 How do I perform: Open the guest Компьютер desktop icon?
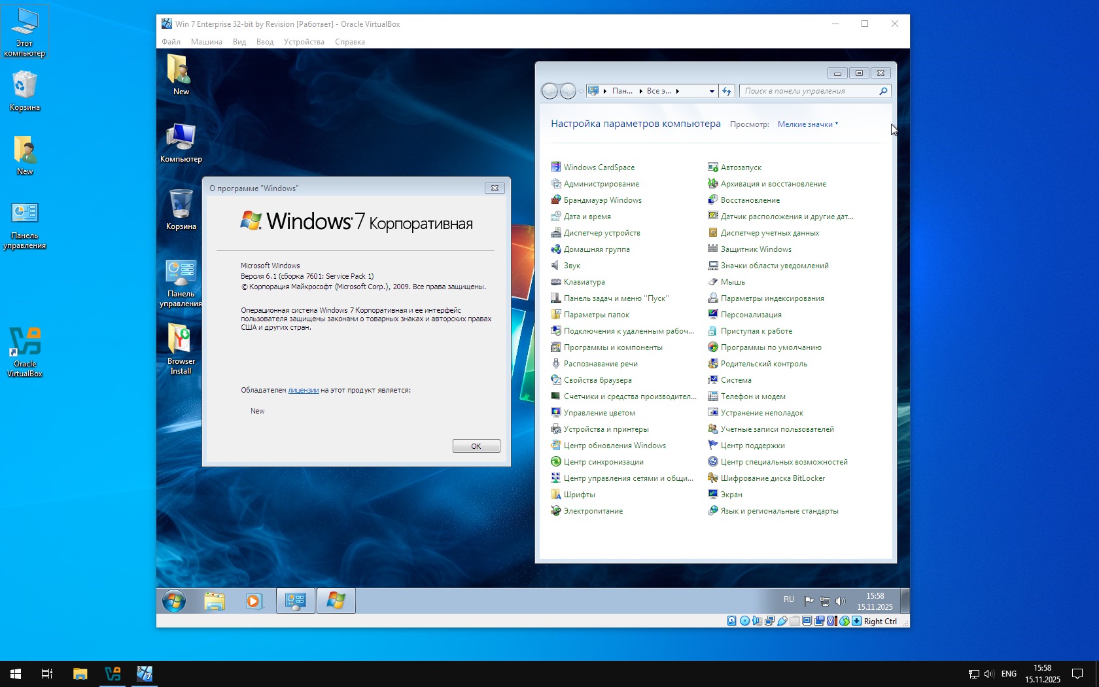point(181,142)
